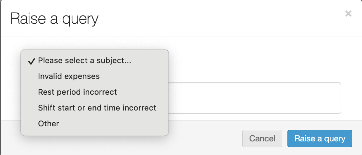Click the last entry in the subject list
The width and height of the screenshot is (362, 155).
click(48, 124)
